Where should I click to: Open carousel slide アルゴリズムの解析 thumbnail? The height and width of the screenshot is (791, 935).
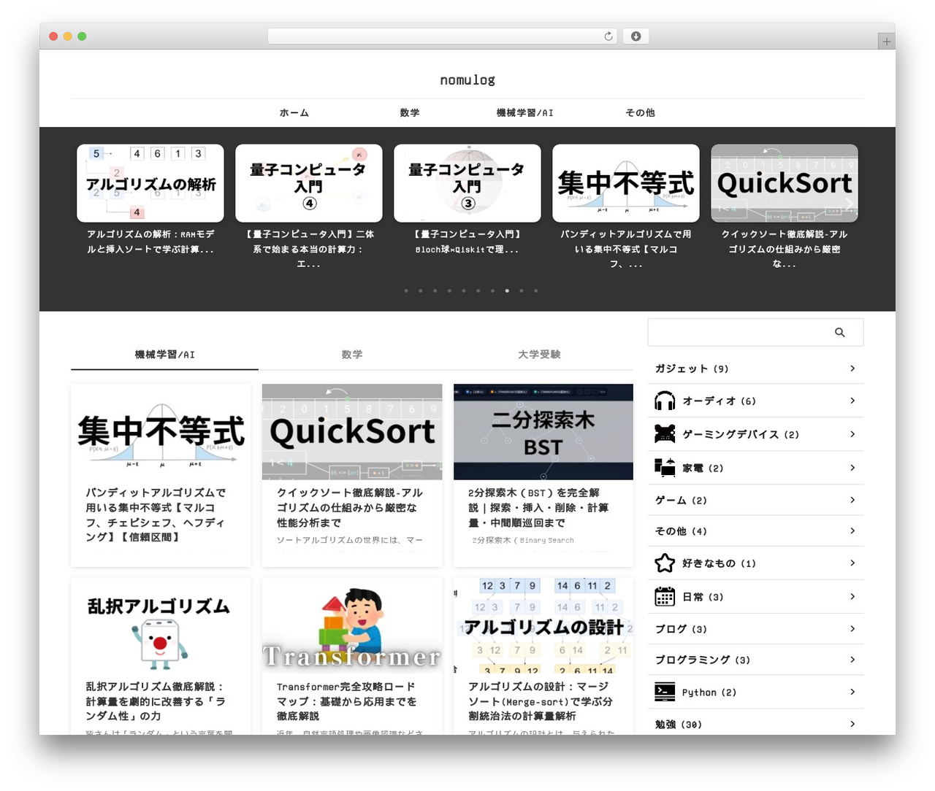click(x=150, y=183)
